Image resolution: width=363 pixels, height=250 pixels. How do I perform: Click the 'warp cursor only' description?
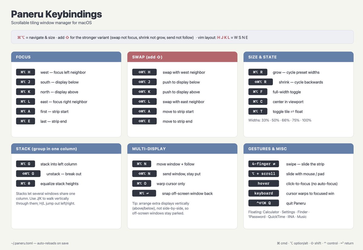tap(171, 184)
